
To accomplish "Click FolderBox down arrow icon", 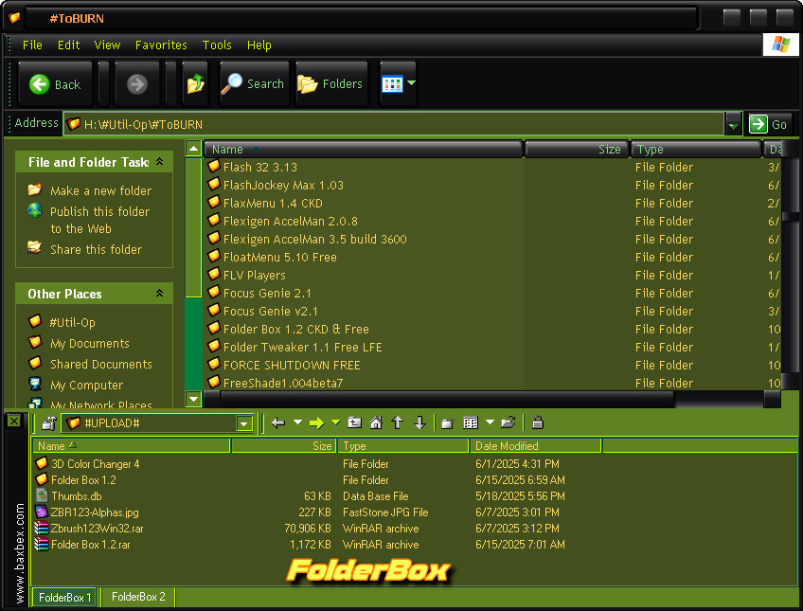I will click(419, 422).
